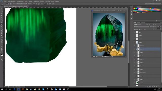Viewport: 162px width, 91px height.
Task: Click Add layer style fx icon
Action: 148,87
